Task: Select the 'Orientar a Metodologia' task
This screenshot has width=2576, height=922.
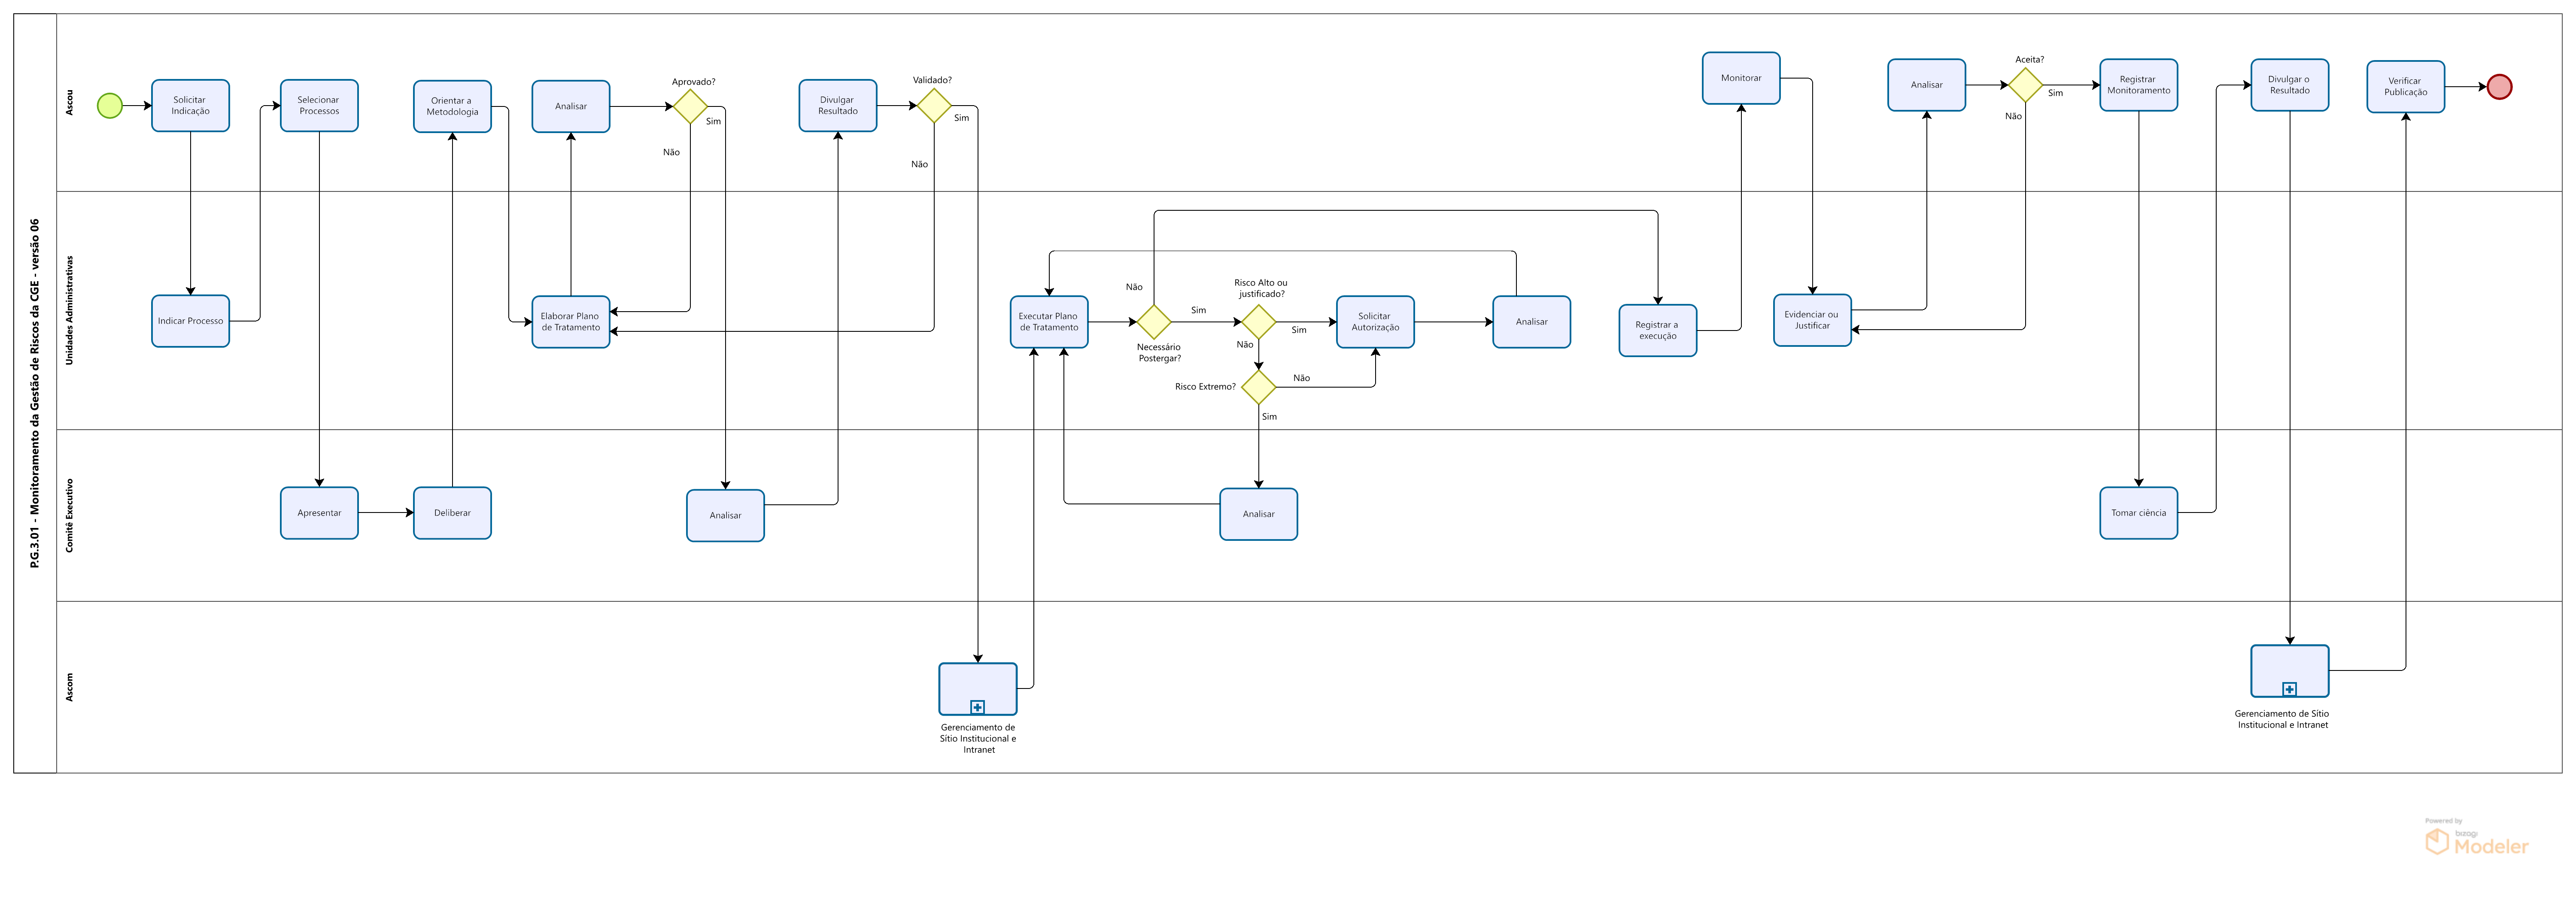Action: point(452,106)
